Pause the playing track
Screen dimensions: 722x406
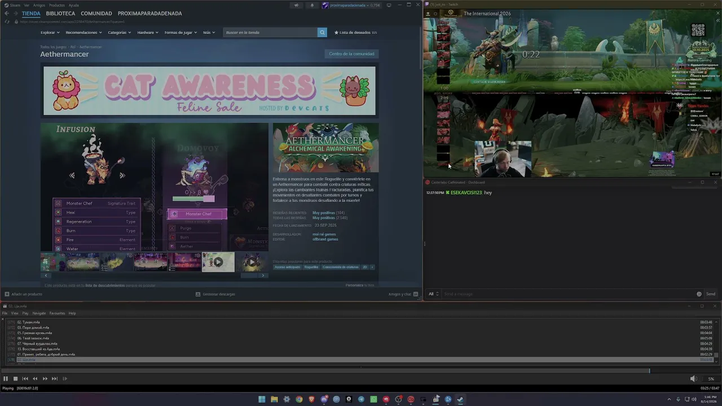(6, 379)
